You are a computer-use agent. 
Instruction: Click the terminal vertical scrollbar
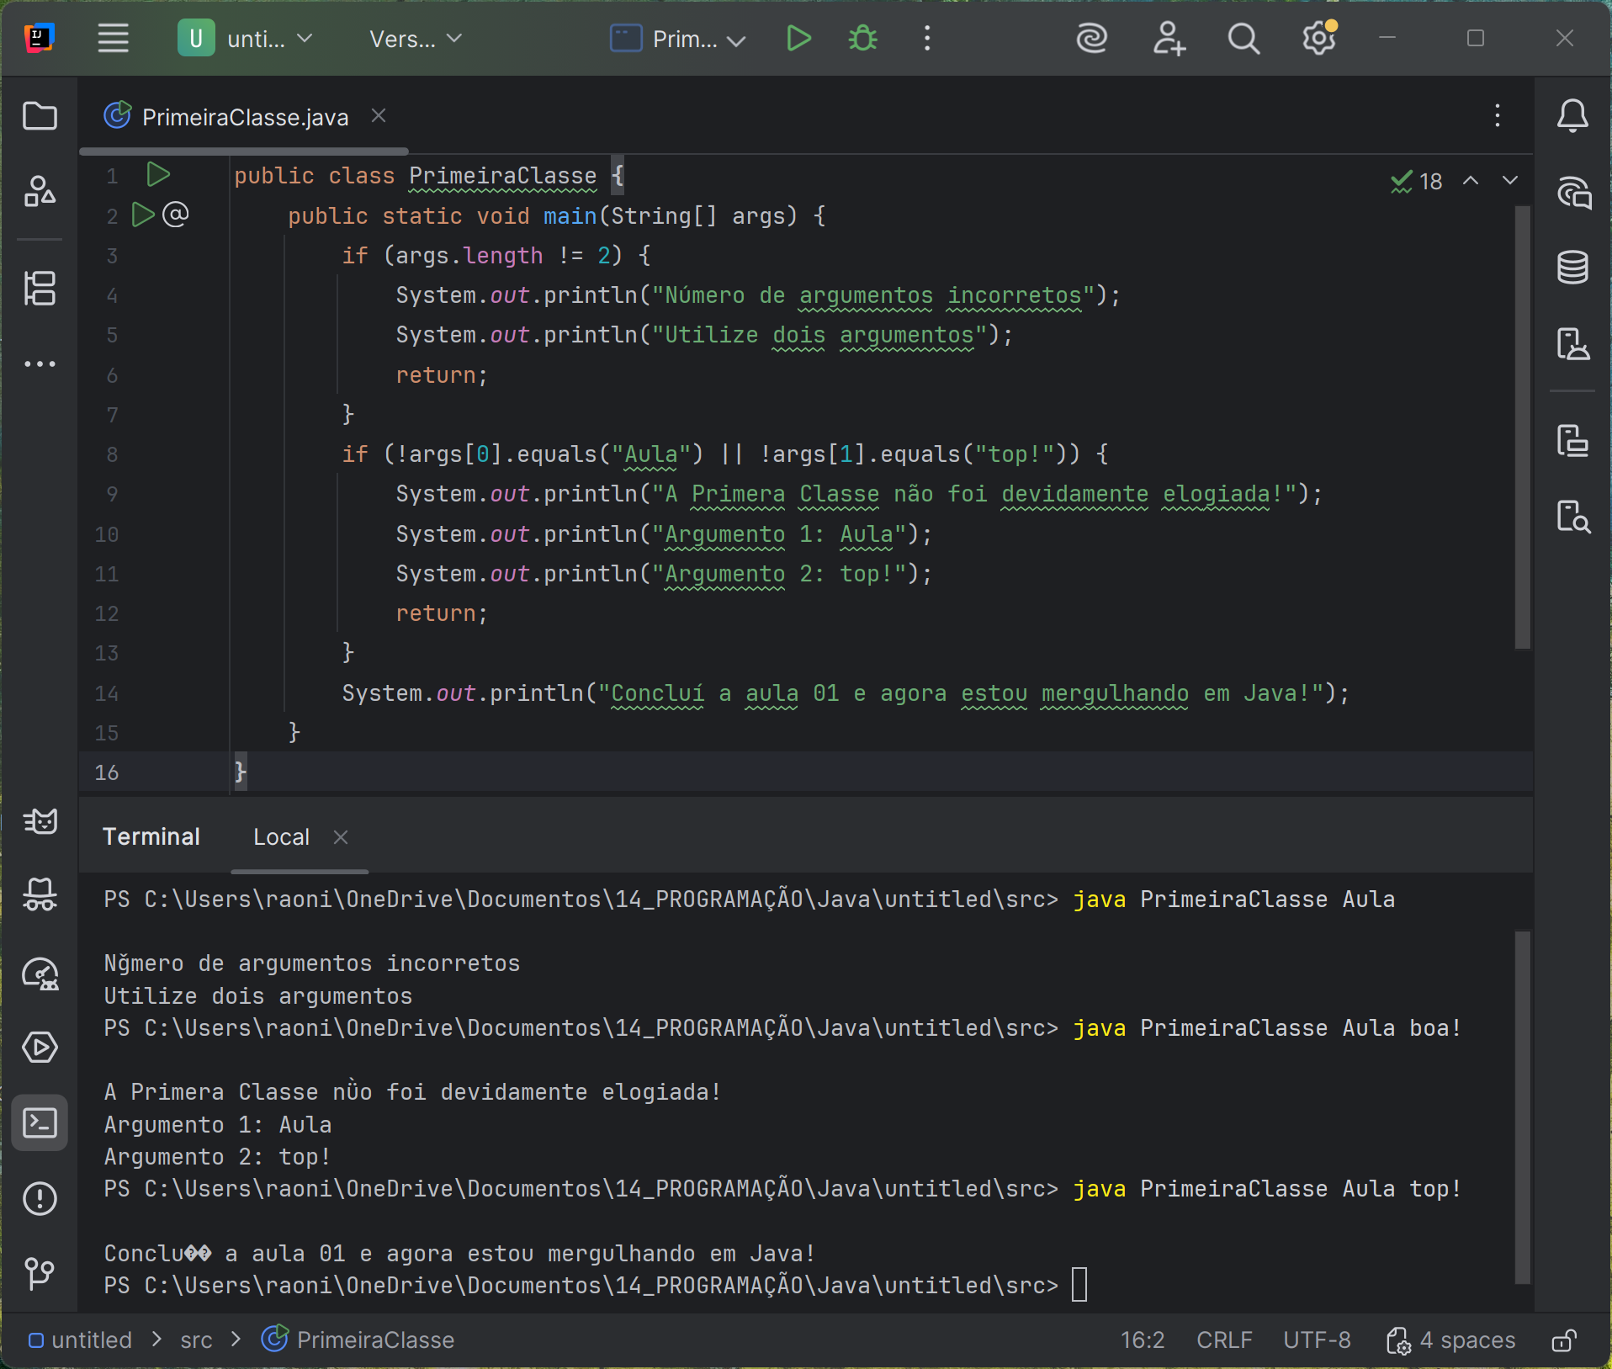coord(1521,1106)
